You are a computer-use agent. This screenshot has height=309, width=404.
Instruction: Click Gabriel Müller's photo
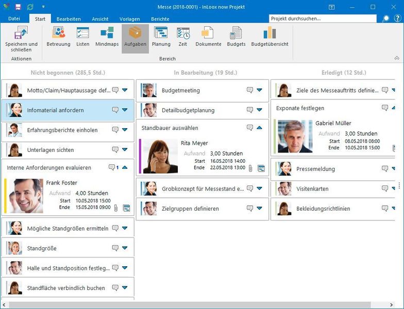(x=295, y=136)
